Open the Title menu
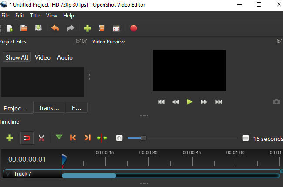 point(35,16)
